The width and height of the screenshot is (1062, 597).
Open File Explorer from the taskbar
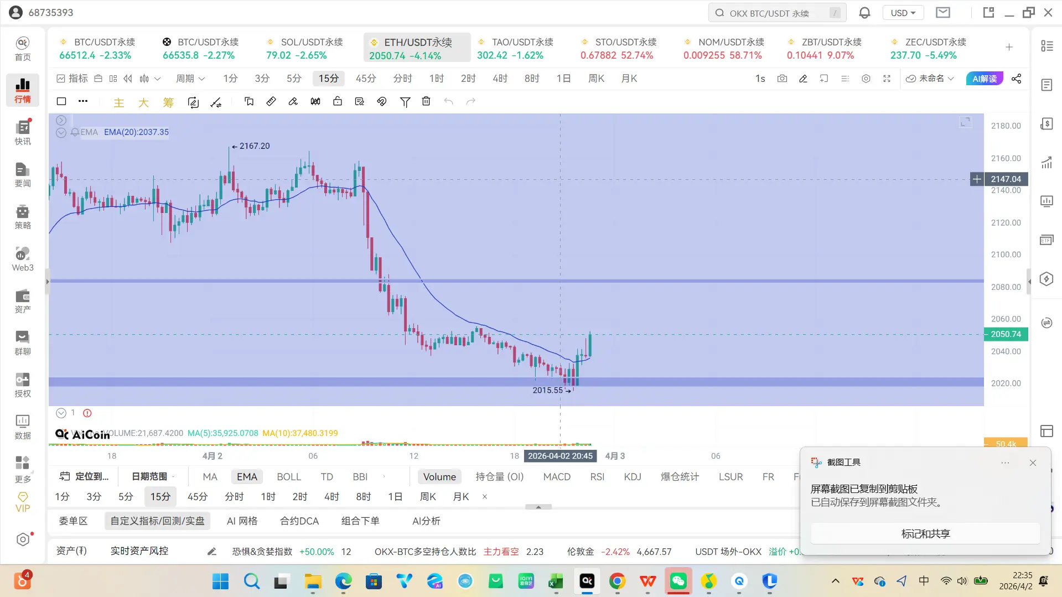(313, 581)
